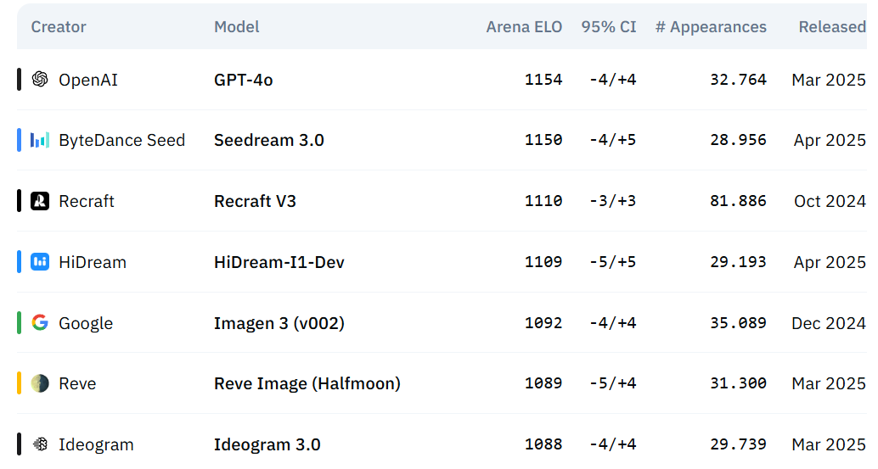
Task: Click the Imagen 3 (v002) model name
Action: pyautogui.click(x=279, y=323)
